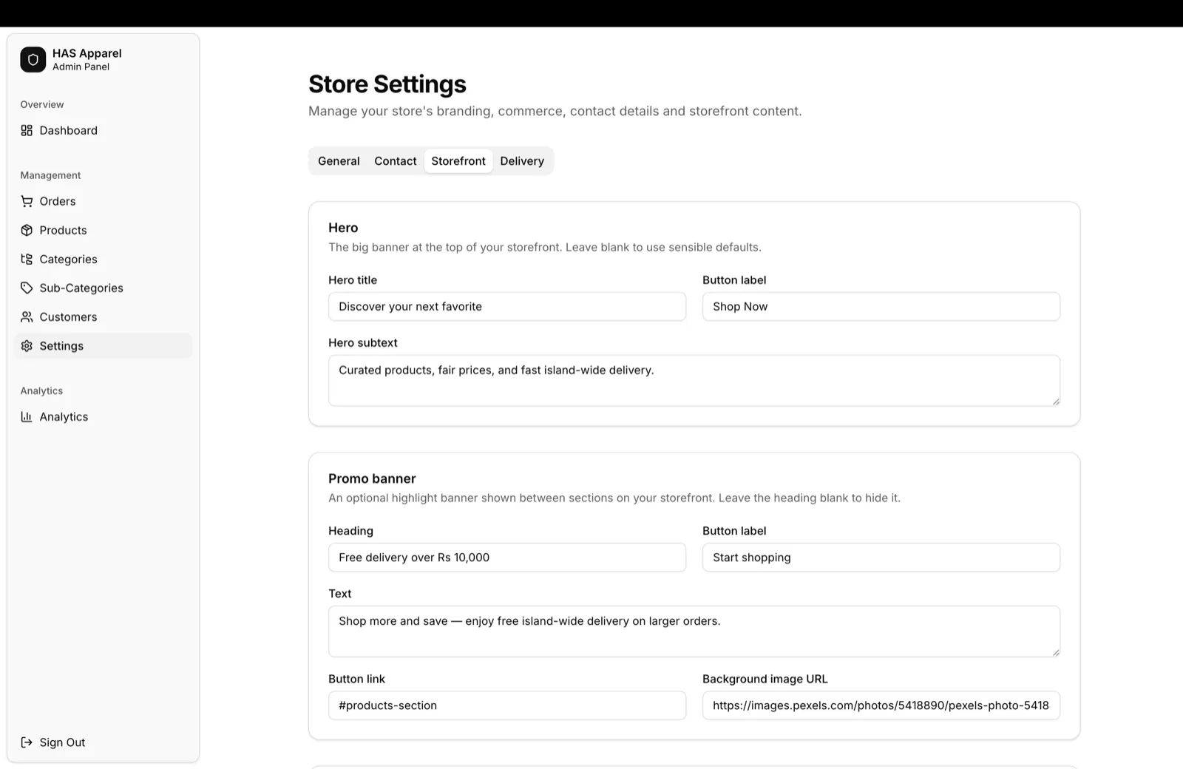Open Sub-Categories sidebar link

(x=103, y=288)
